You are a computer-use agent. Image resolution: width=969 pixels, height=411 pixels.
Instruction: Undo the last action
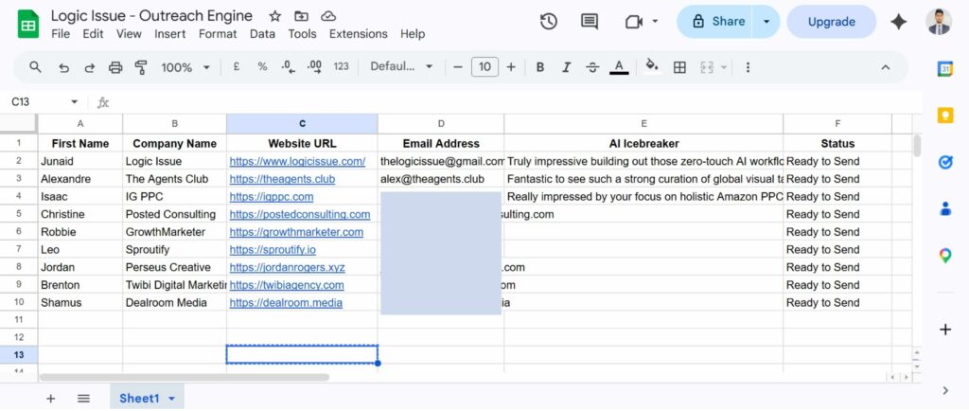[x=63, y=67]
